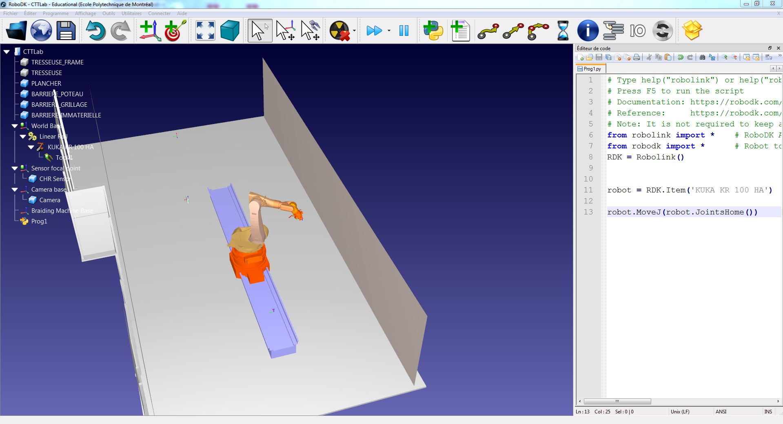Click the Check Collisions radiation icon

point(339,31)
